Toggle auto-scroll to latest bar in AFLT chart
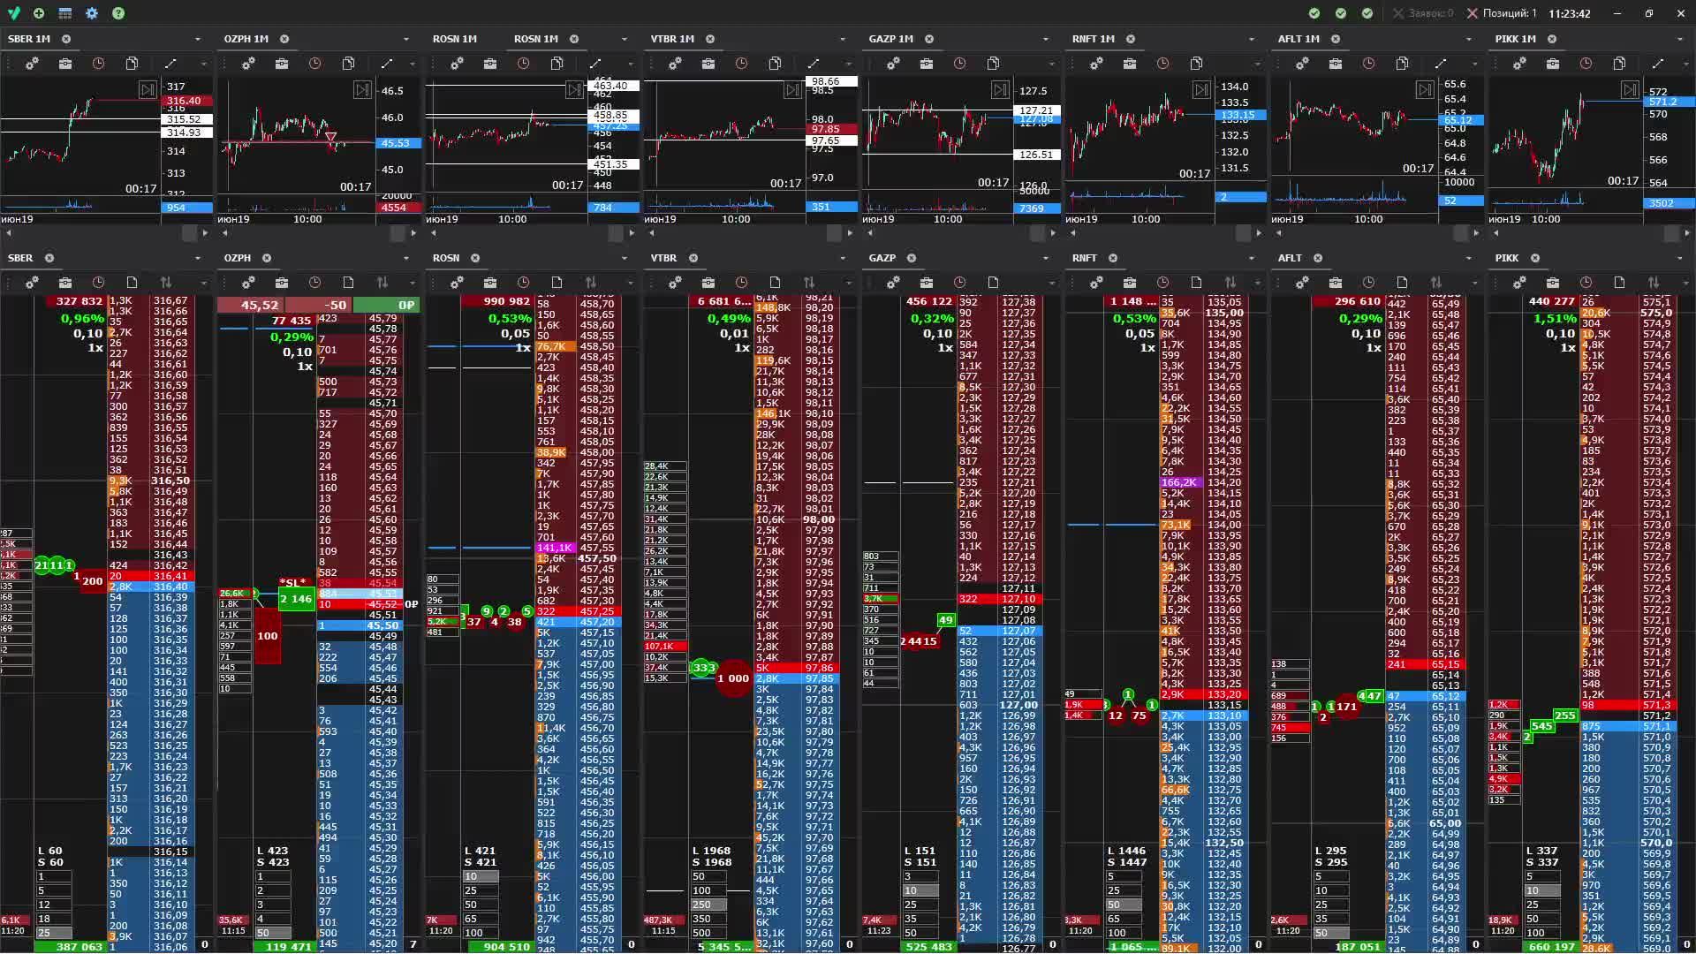 pos(1425,90)
